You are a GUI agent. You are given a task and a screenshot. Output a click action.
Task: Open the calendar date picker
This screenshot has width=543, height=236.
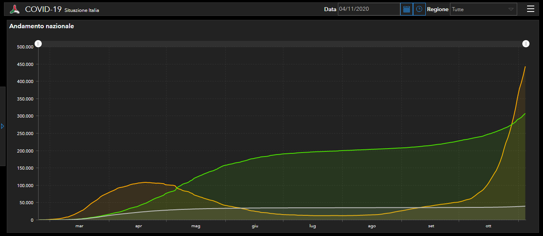406,9
